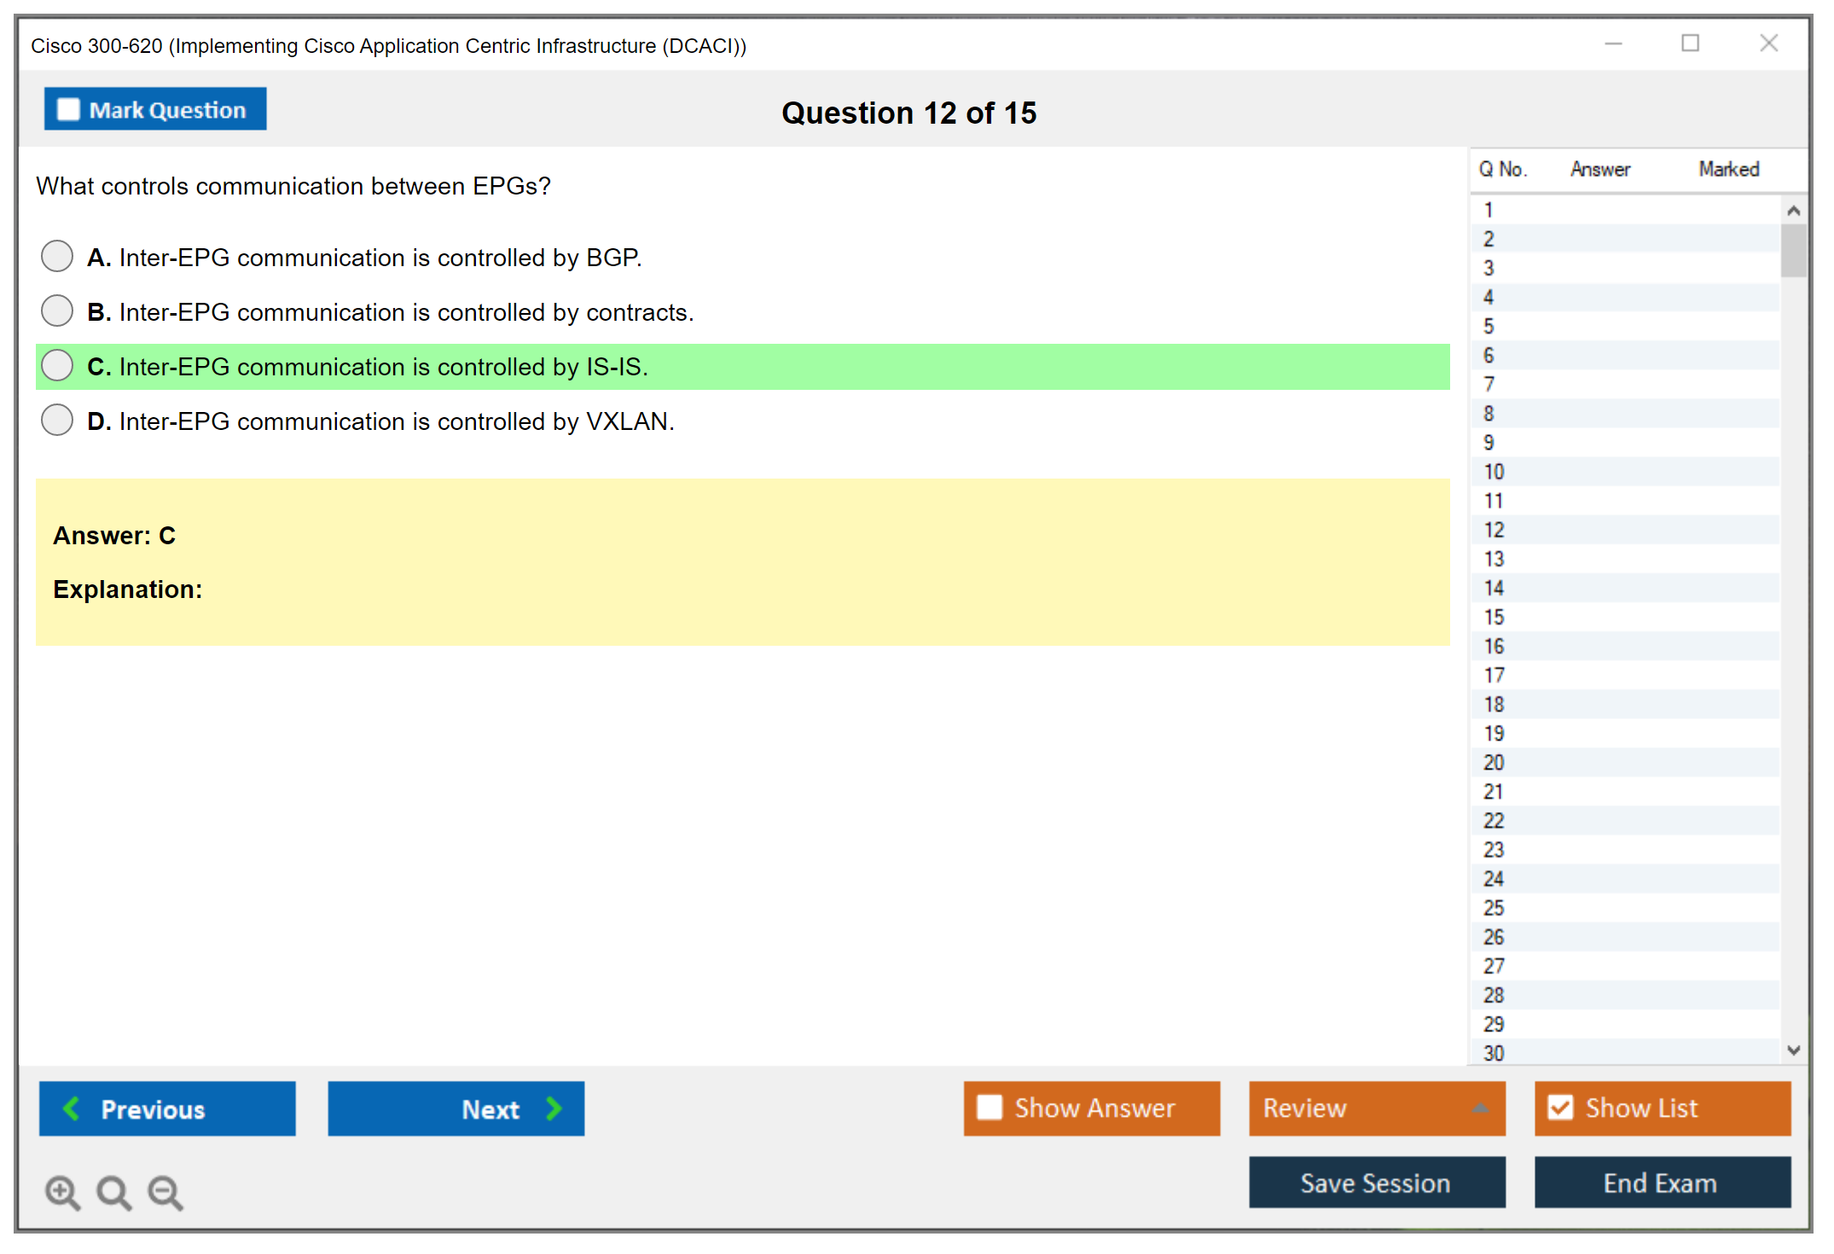This screenshot has height=1254, width=1834.
Task: Click the Save Session button
Action: point(1376,1182)
